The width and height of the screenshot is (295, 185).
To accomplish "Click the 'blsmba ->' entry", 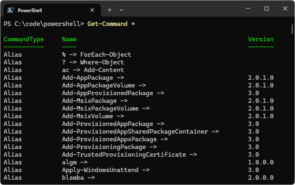I will 79,178.
